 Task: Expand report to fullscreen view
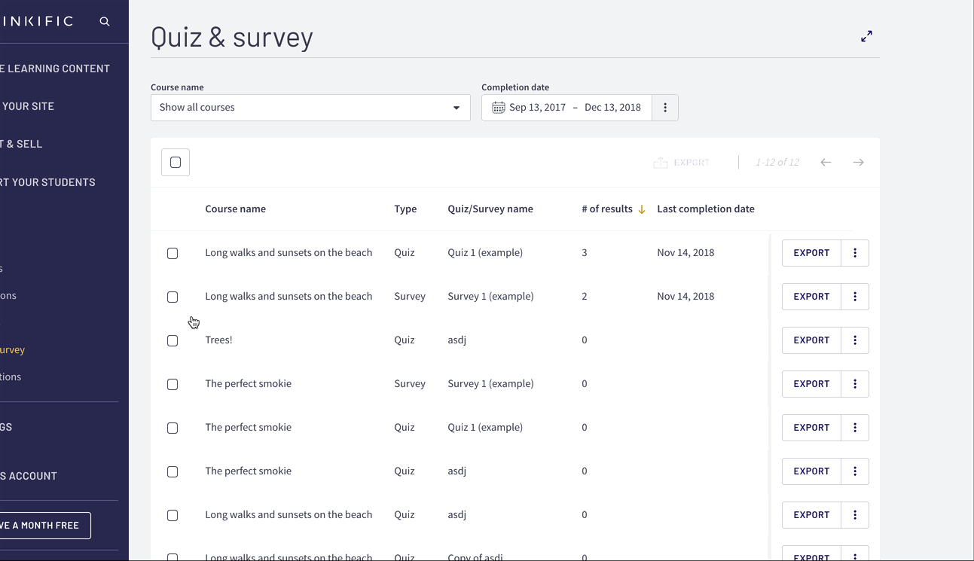point(867,36)
